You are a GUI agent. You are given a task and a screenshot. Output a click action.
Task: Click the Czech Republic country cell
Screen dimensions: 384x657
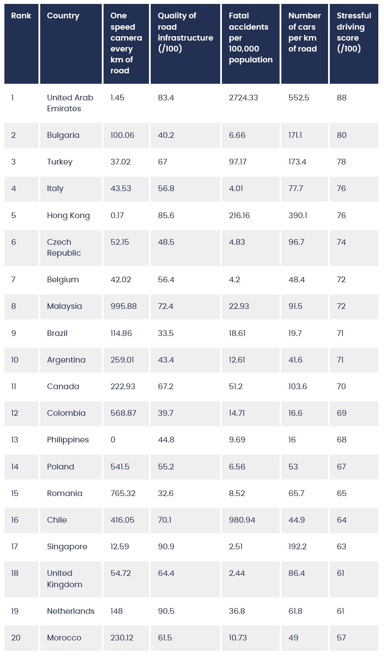pyautogui.click(x=71, y=247)
